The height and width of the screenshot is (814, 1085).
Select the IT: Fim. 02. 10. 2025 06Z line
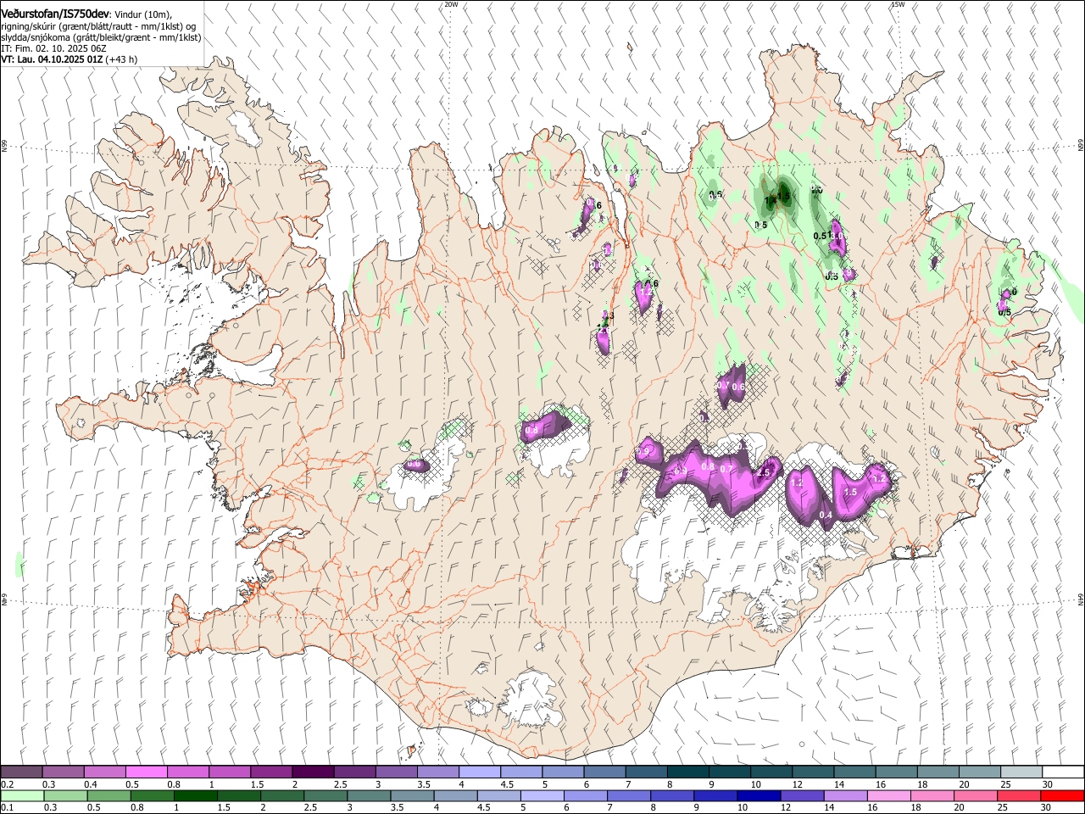pos(53,48)
